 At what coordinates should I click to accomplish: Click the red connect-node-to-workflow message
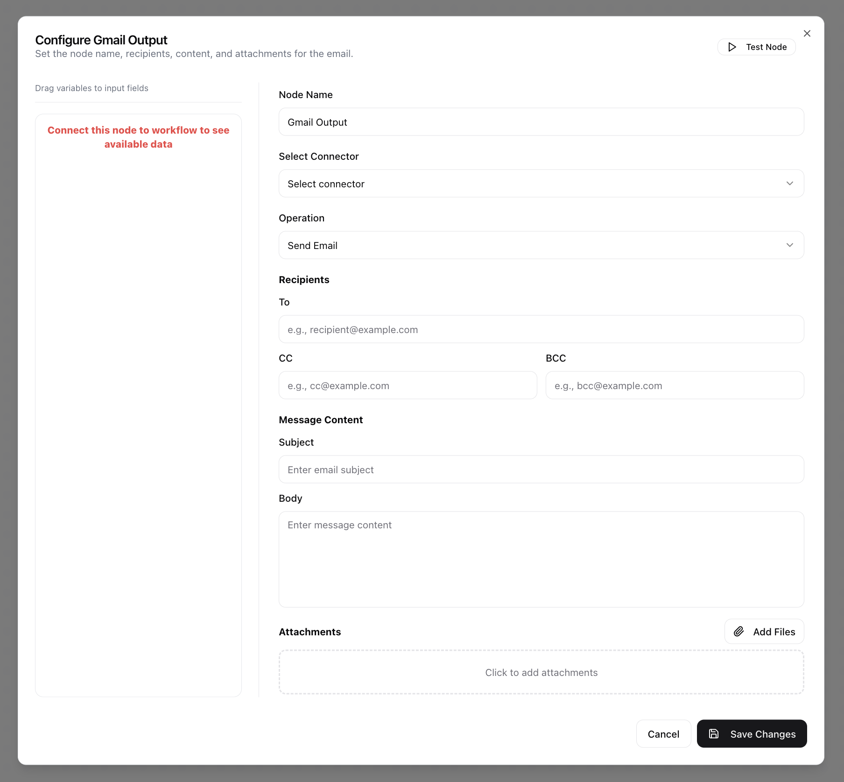point(138,137)
